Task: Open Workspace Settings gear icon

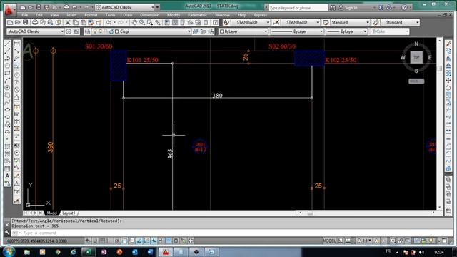Action: [69, 31]
